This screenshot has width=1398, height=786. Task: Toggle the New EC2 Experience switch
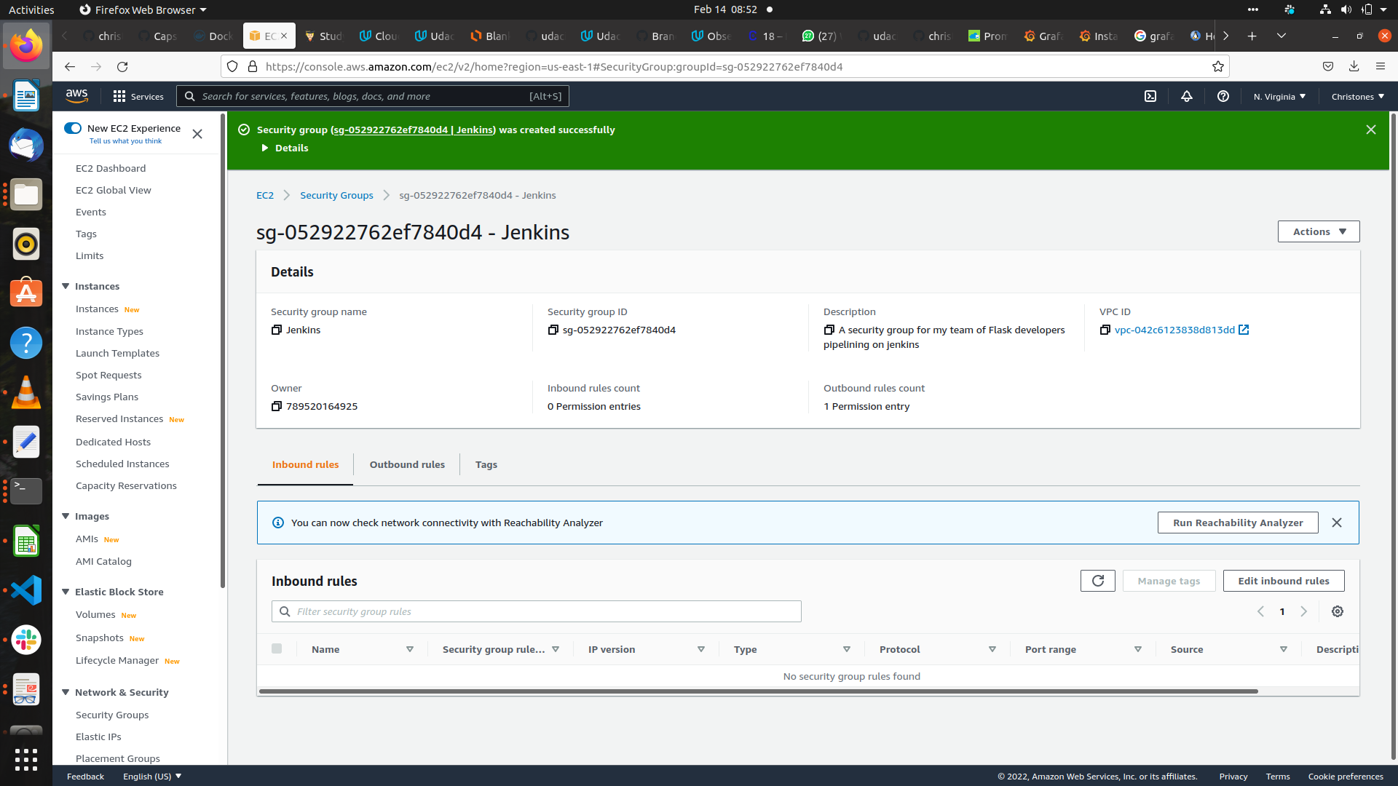tap(73, 128)
